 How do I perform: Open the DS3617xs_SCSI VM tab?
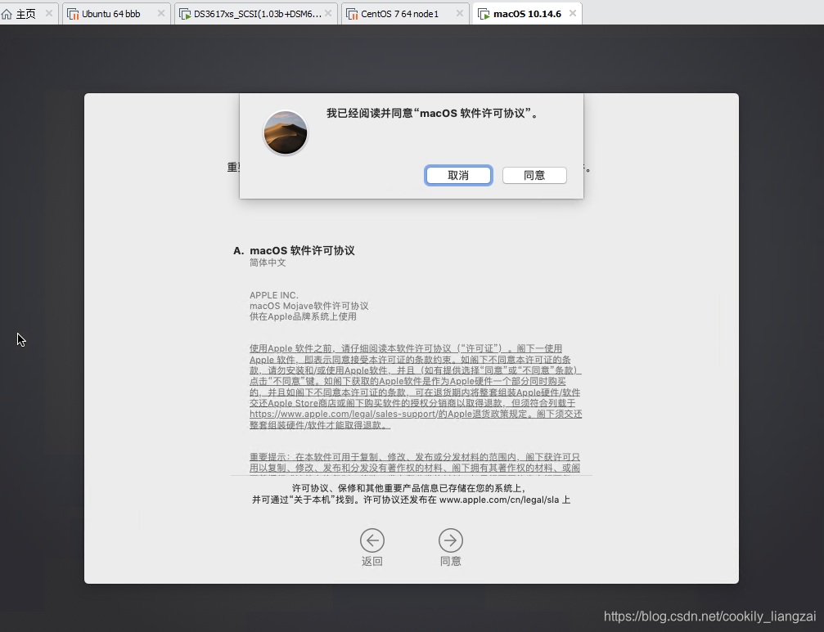(x=256, y=14)
